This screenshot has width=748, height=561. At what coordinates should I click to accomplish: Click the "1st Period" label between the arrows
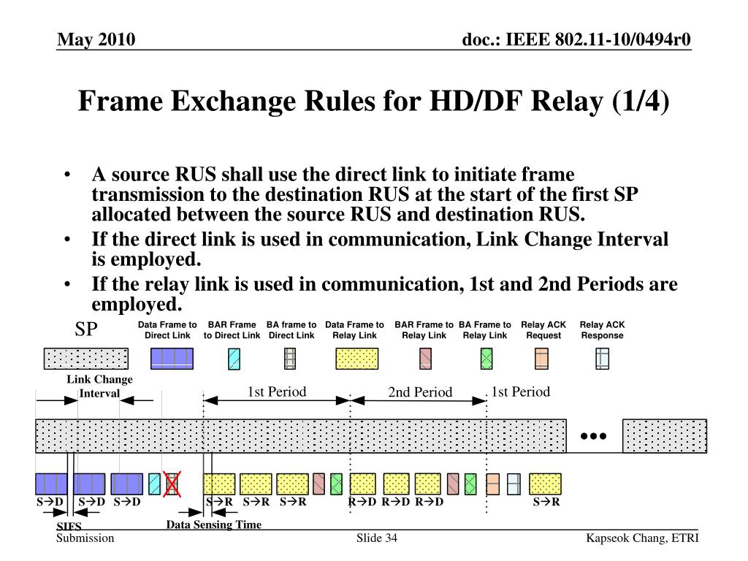(277, 392)
